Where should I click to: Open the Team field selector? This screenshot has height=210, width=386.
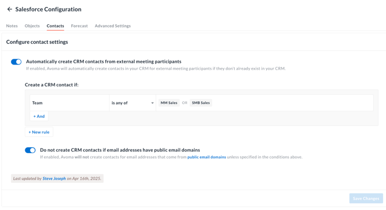[69, 103]
